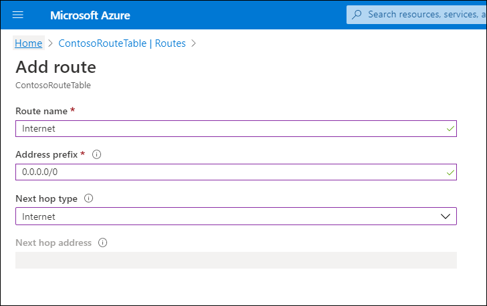The image size is (487, 306).
Task: Open the Next hop type Internet combo box
Action: 227,216
